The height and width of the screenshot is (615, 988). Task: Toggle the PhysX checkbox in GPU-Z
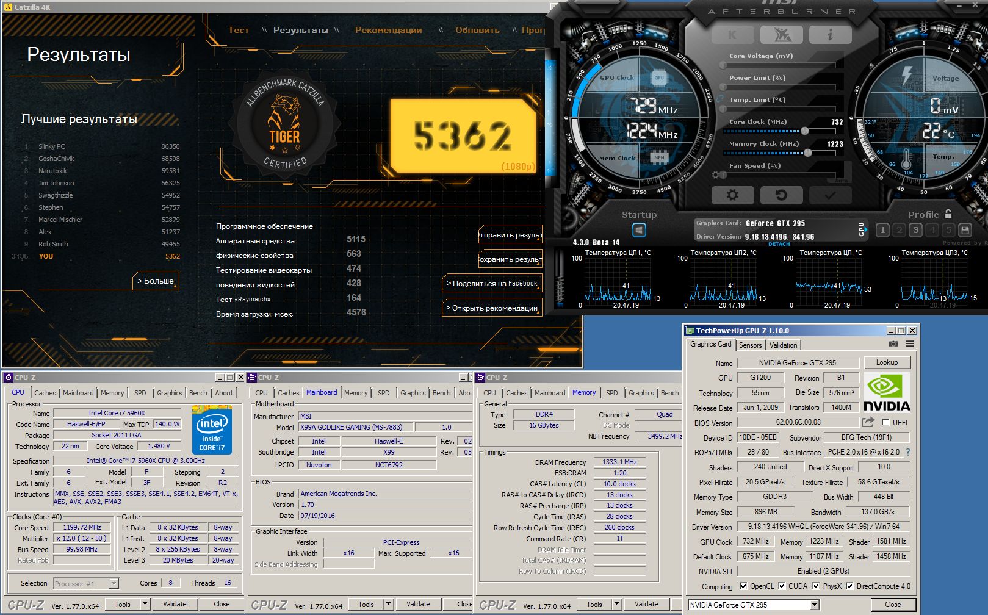click(816, 586)
